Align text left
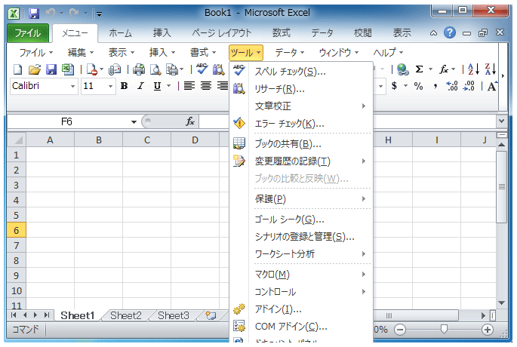Image resolution: width=517 pixels, height=347 pixels. [189, 86]
